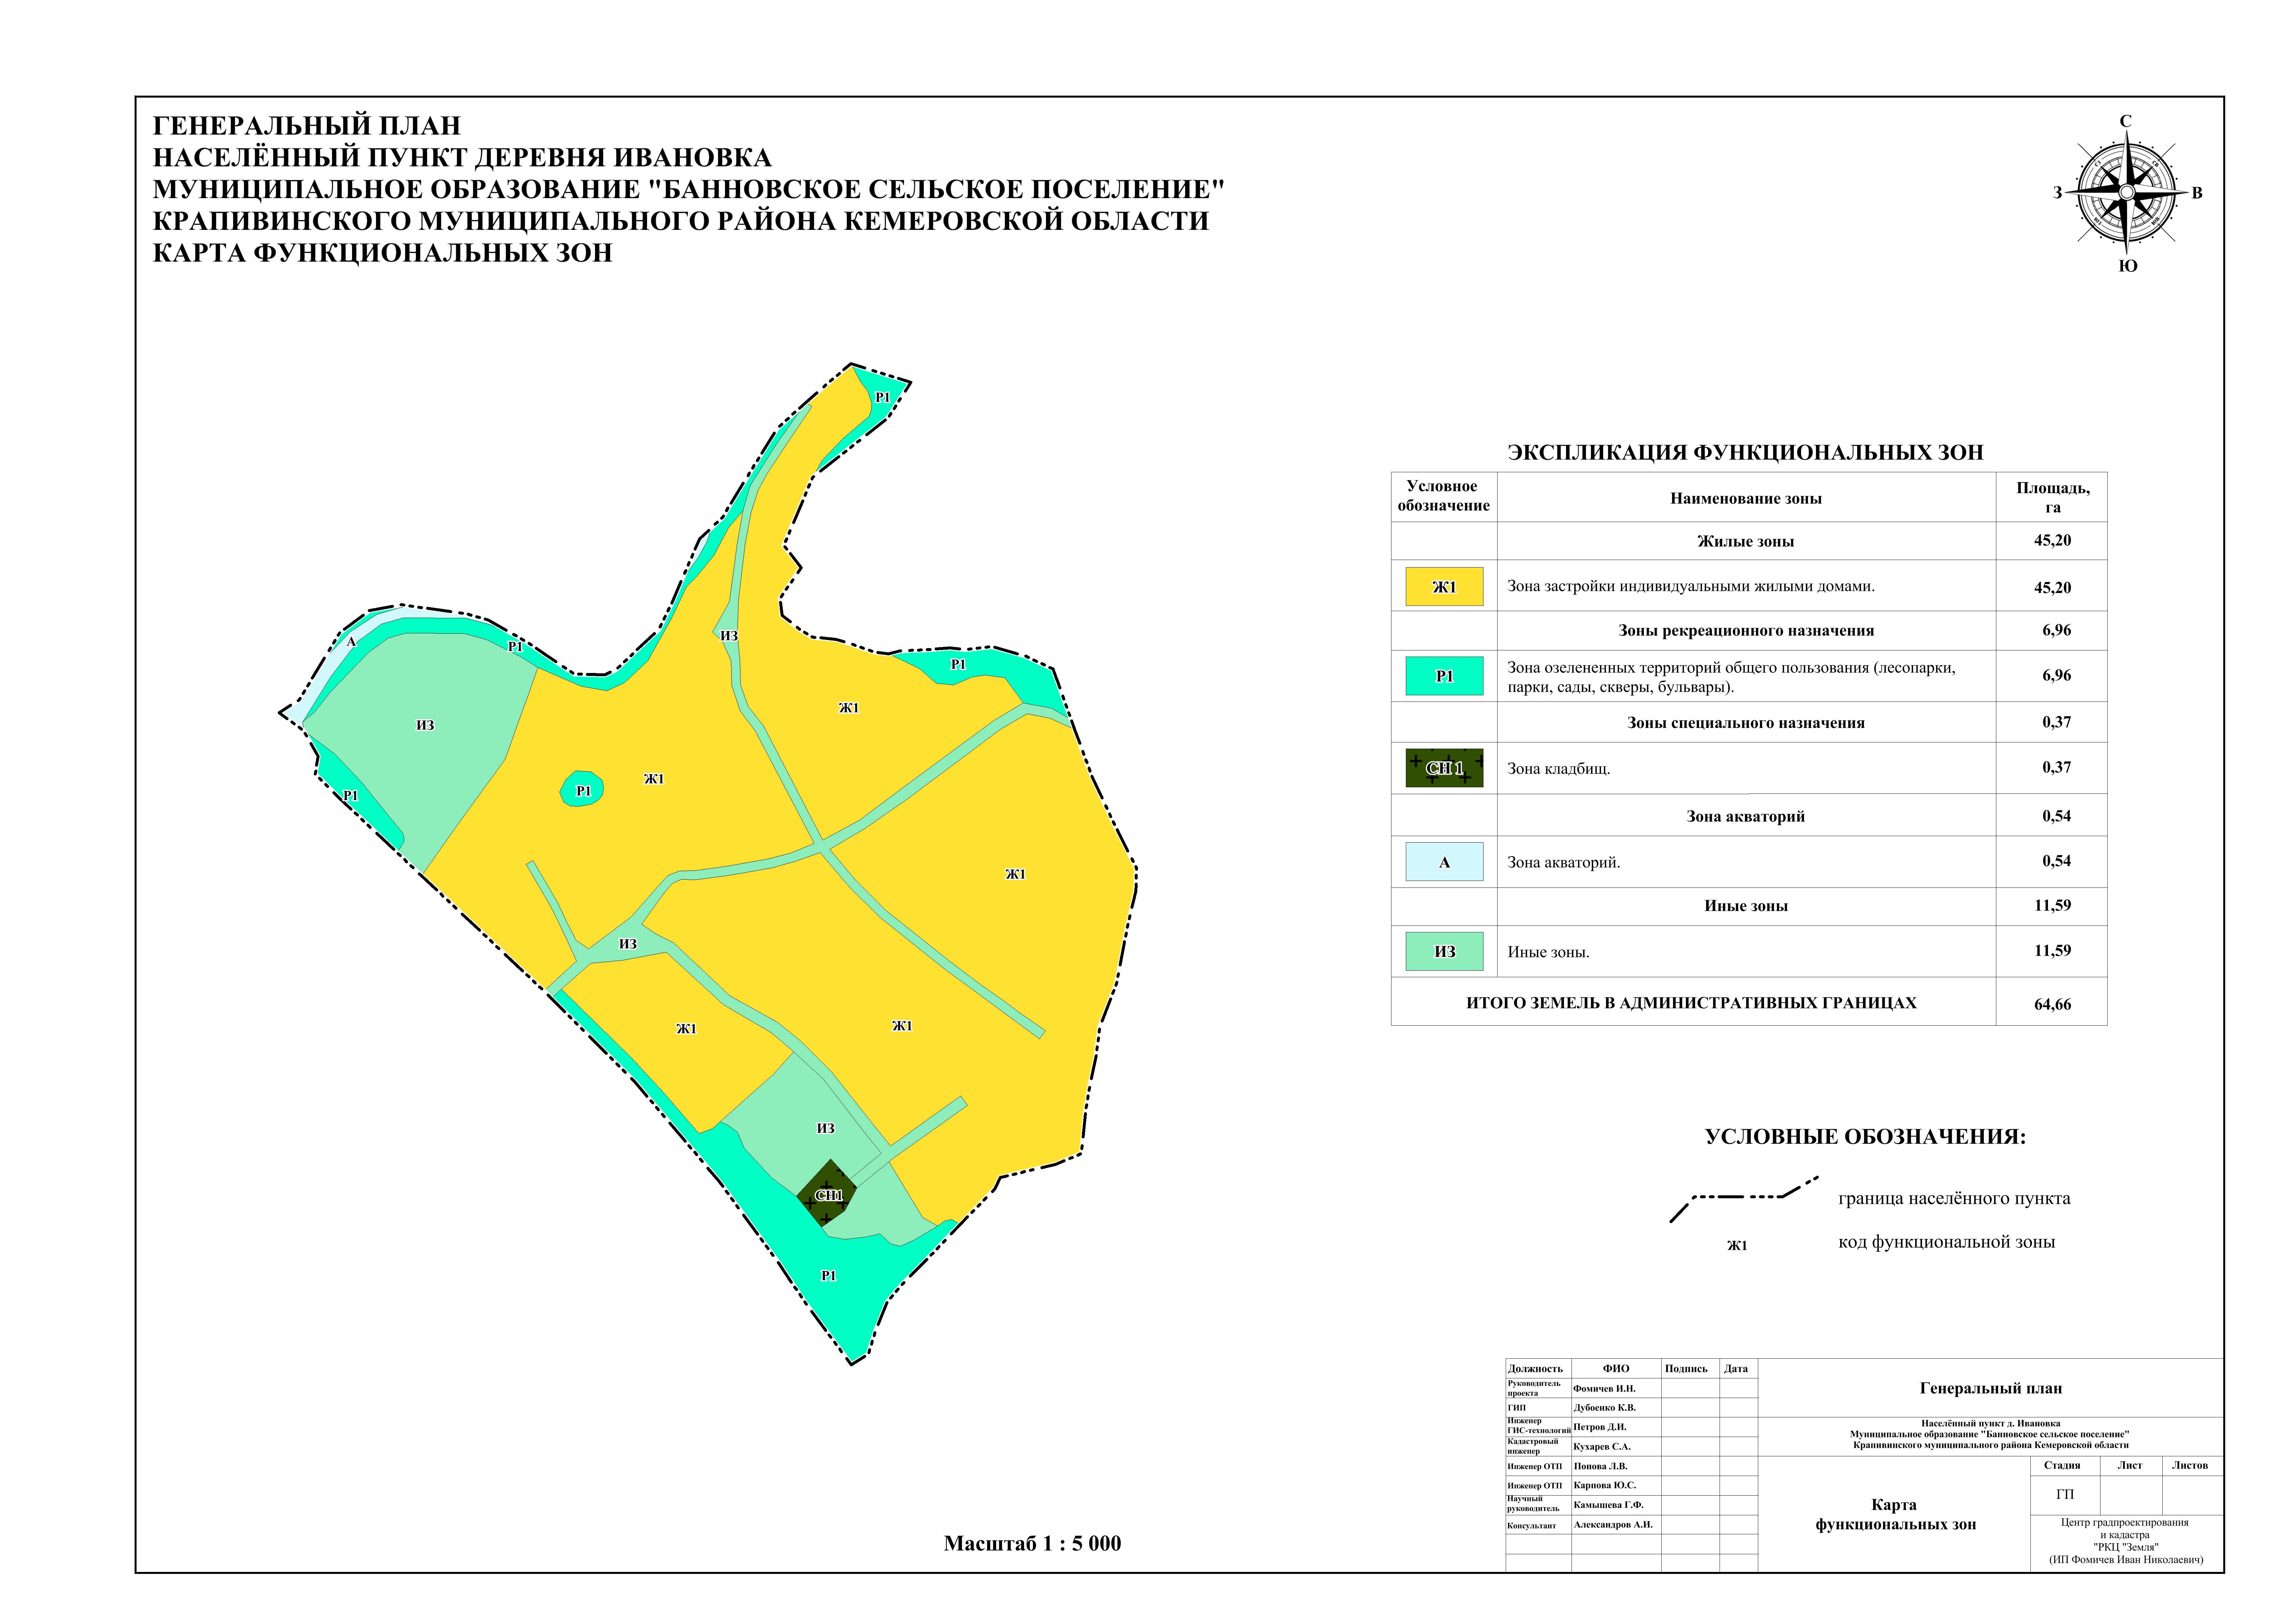Click the dark green СН 1 cemetery swatch

tap(1444, 768)
